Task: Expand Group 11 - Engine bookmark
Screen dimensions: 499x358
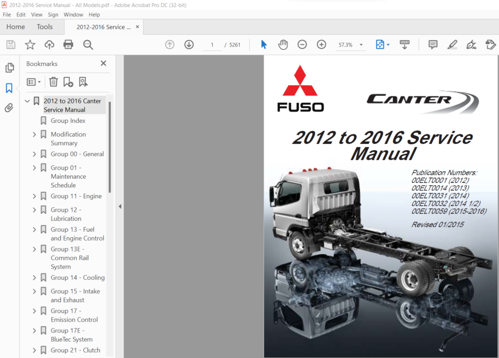Action: tap(34, 196)
